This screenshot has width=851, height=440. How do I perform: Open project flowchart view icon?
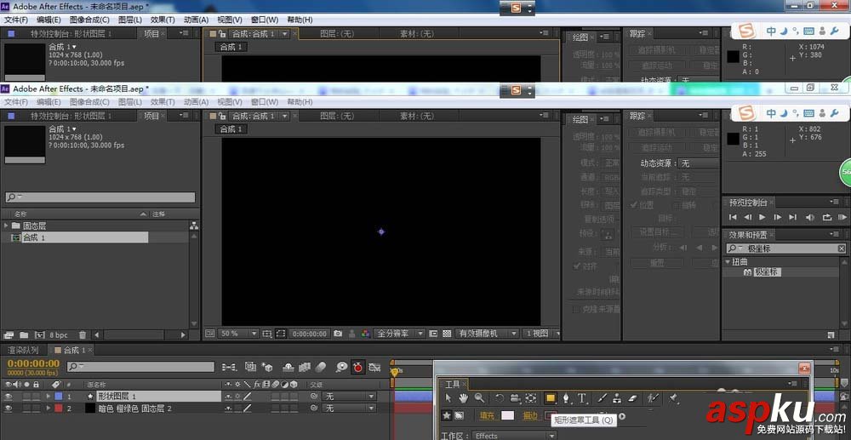[x=194, y=226]
